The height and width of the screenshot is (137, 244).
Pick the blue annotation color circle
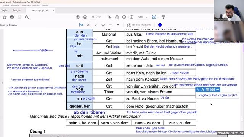click(x=160, y=25)
